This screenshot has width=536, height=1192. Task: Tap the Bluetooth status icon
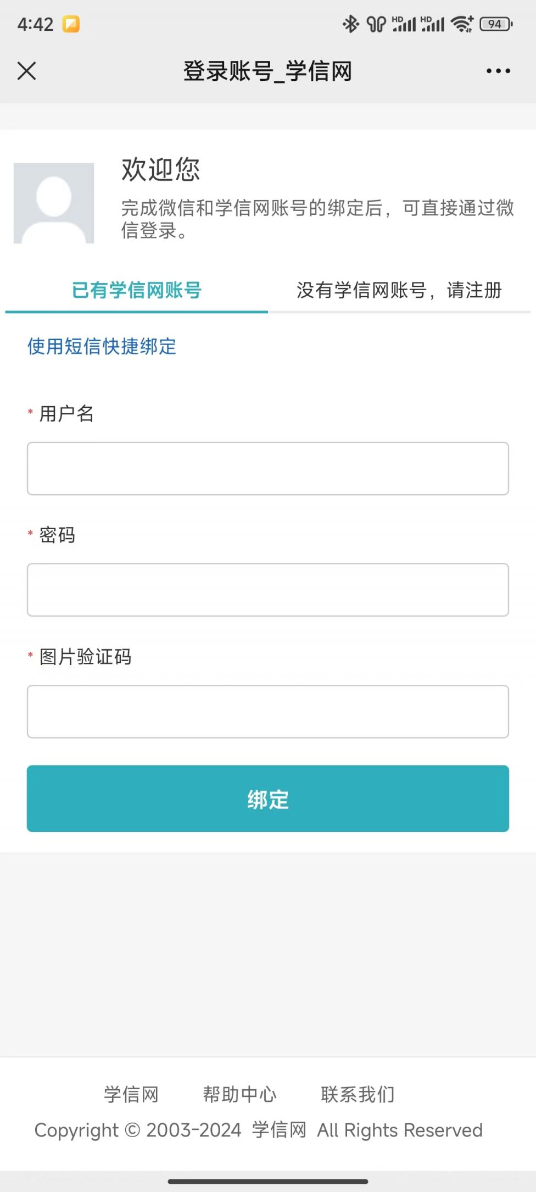click(350, 24)
